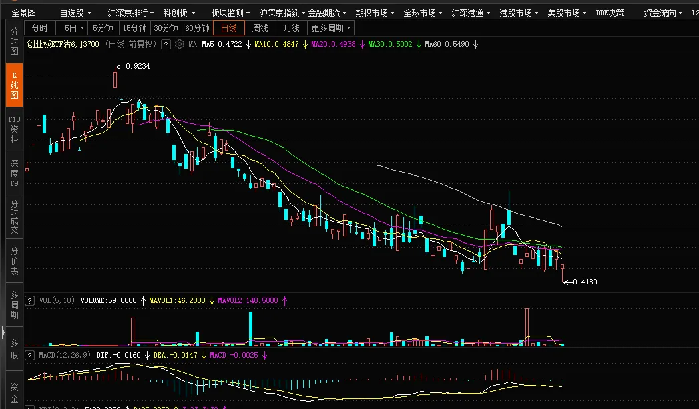Switch to the 月线 period tab
The height and width of the screenshot is (409, 699).
(x=292, y=28)
